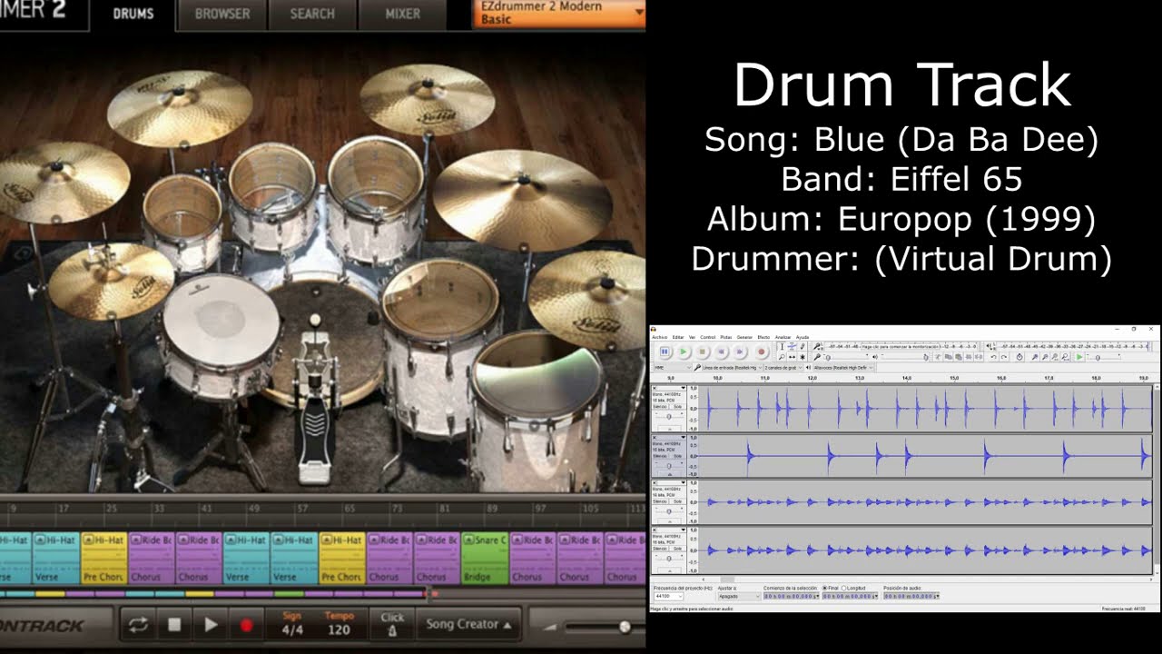
Task: Click the Audacity Pause button
Action: [x=665, y=352]
